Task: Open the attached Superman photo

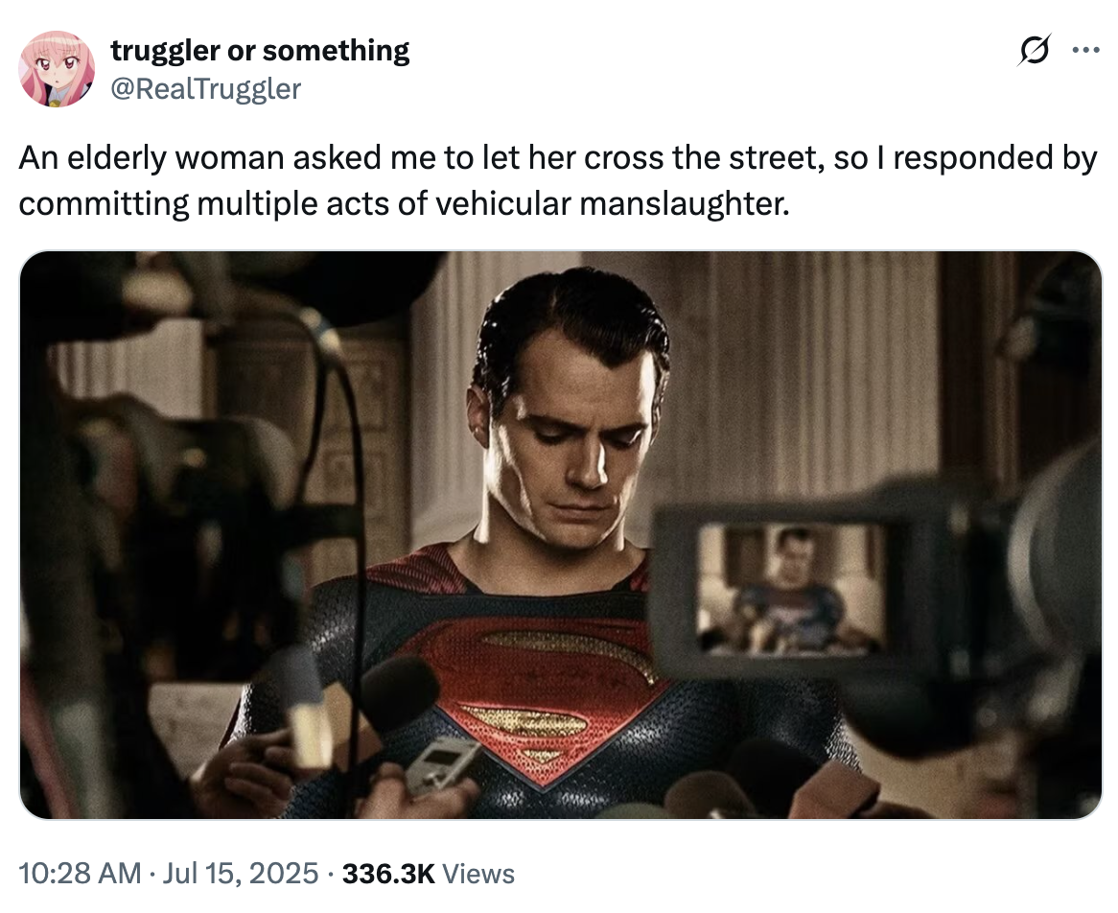Action: 560,535
